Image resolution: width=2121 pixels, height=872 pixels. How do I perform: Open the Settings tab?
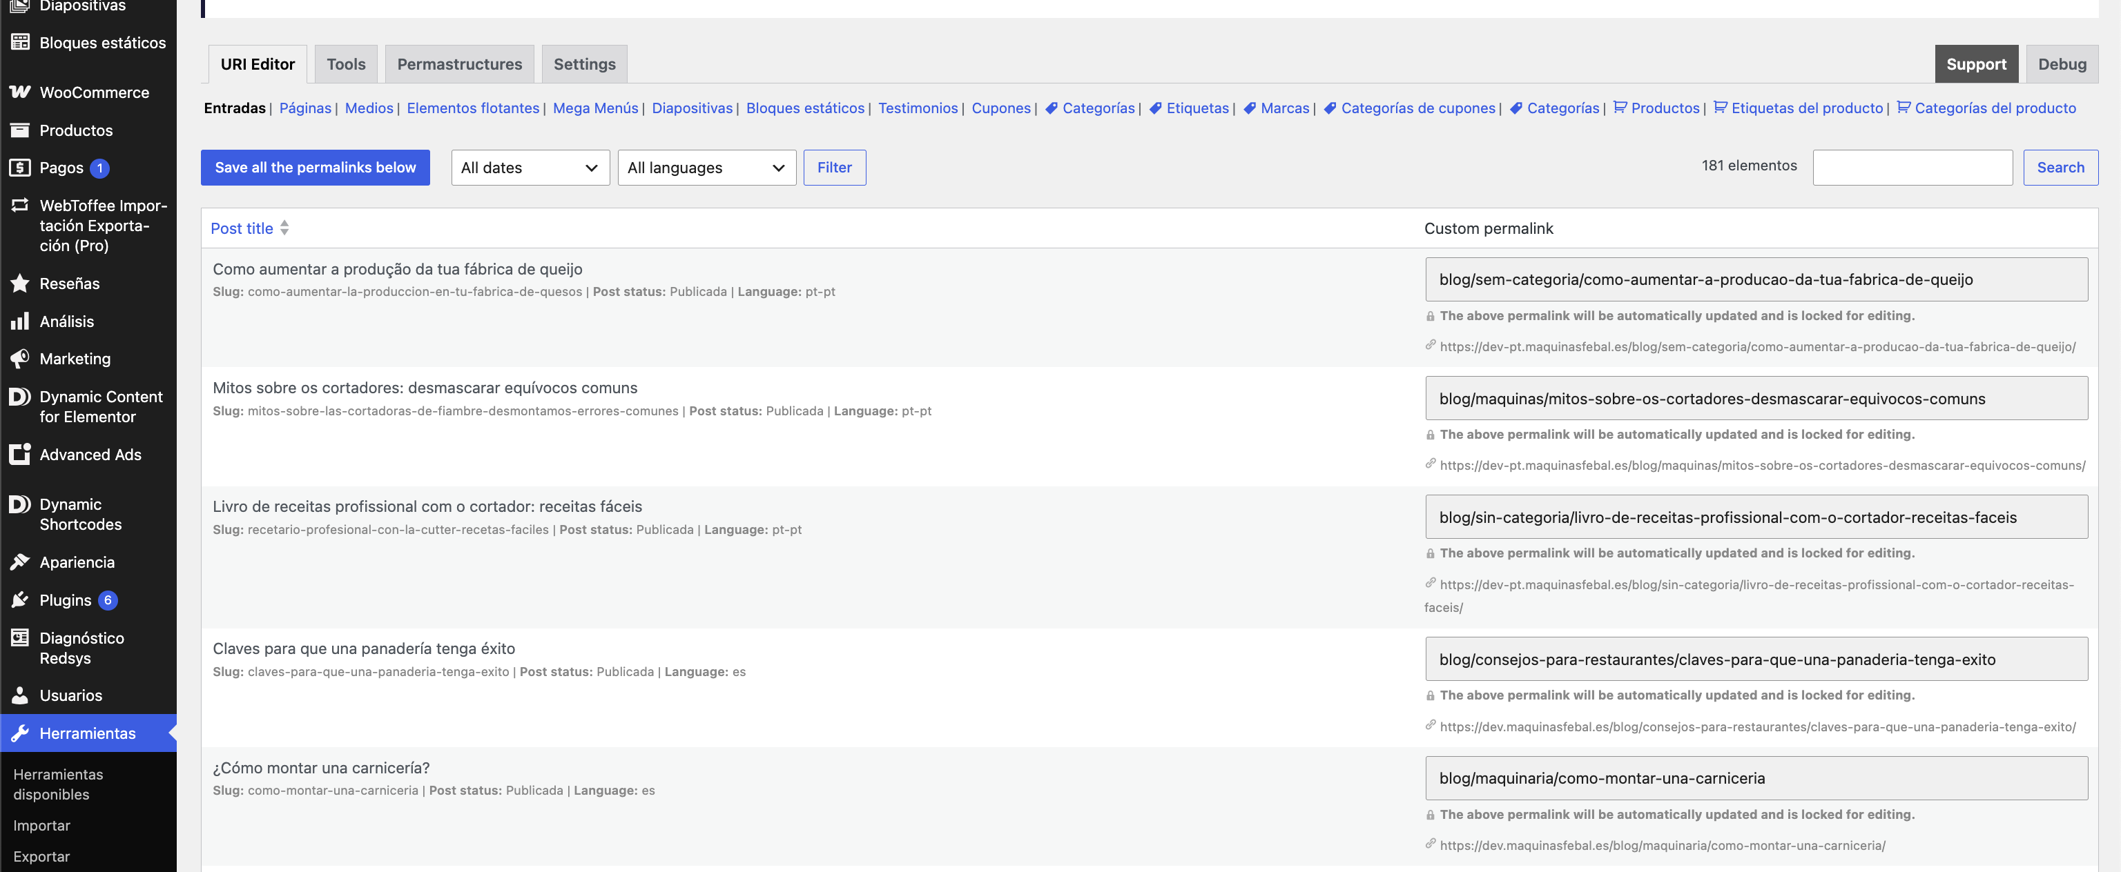pos(585,64)
